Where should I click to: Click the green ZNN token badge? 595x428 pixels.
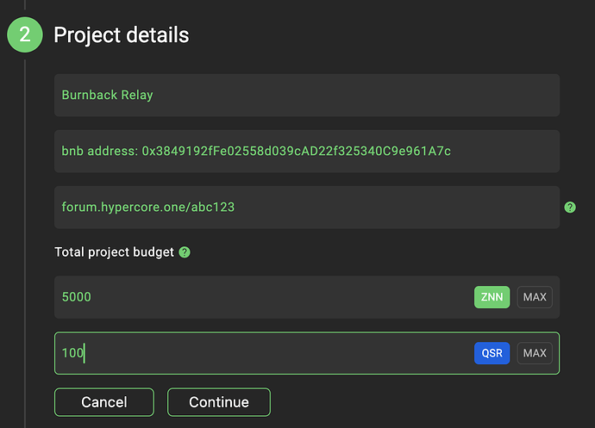[x=492, y=297]
